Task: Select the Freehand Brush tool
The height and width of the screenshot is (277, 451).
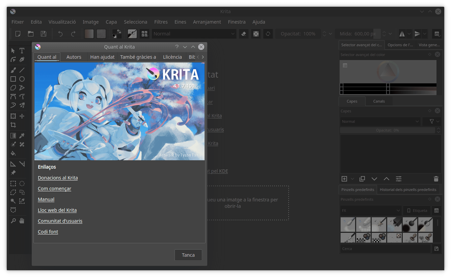Action: [x=13, y=70]
